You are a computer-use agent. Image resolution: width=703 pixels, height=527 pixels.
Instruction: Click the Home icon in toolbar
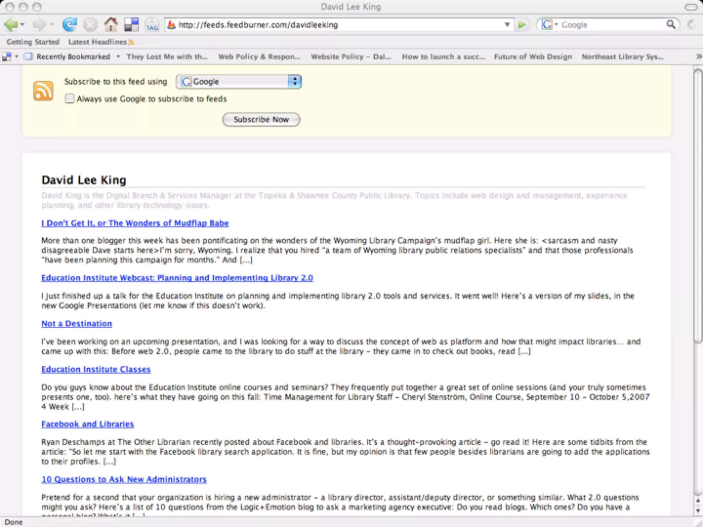[x=111, y=25]
